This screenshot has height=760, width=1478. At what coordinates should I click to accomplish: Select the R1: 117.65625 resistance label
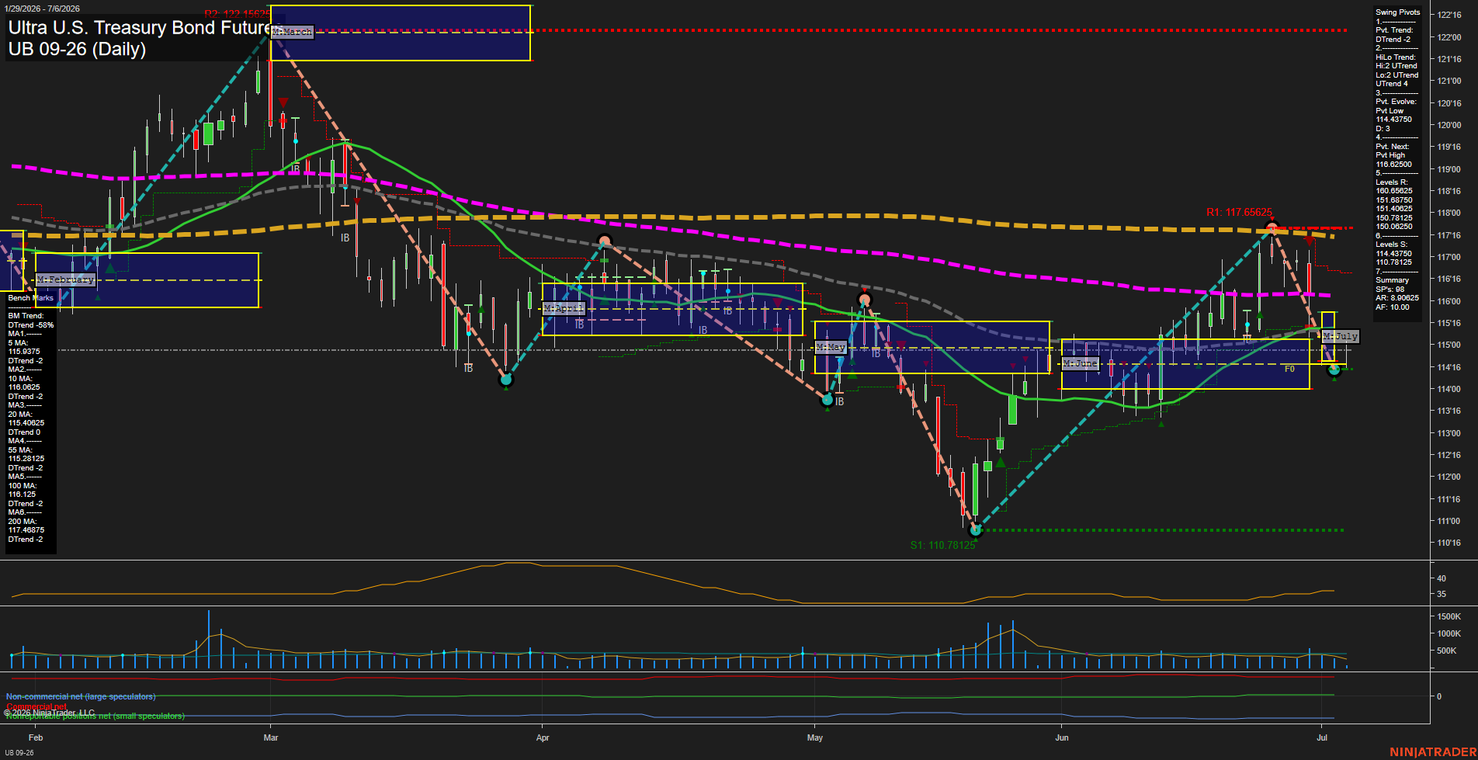[x=1239, y=212]
